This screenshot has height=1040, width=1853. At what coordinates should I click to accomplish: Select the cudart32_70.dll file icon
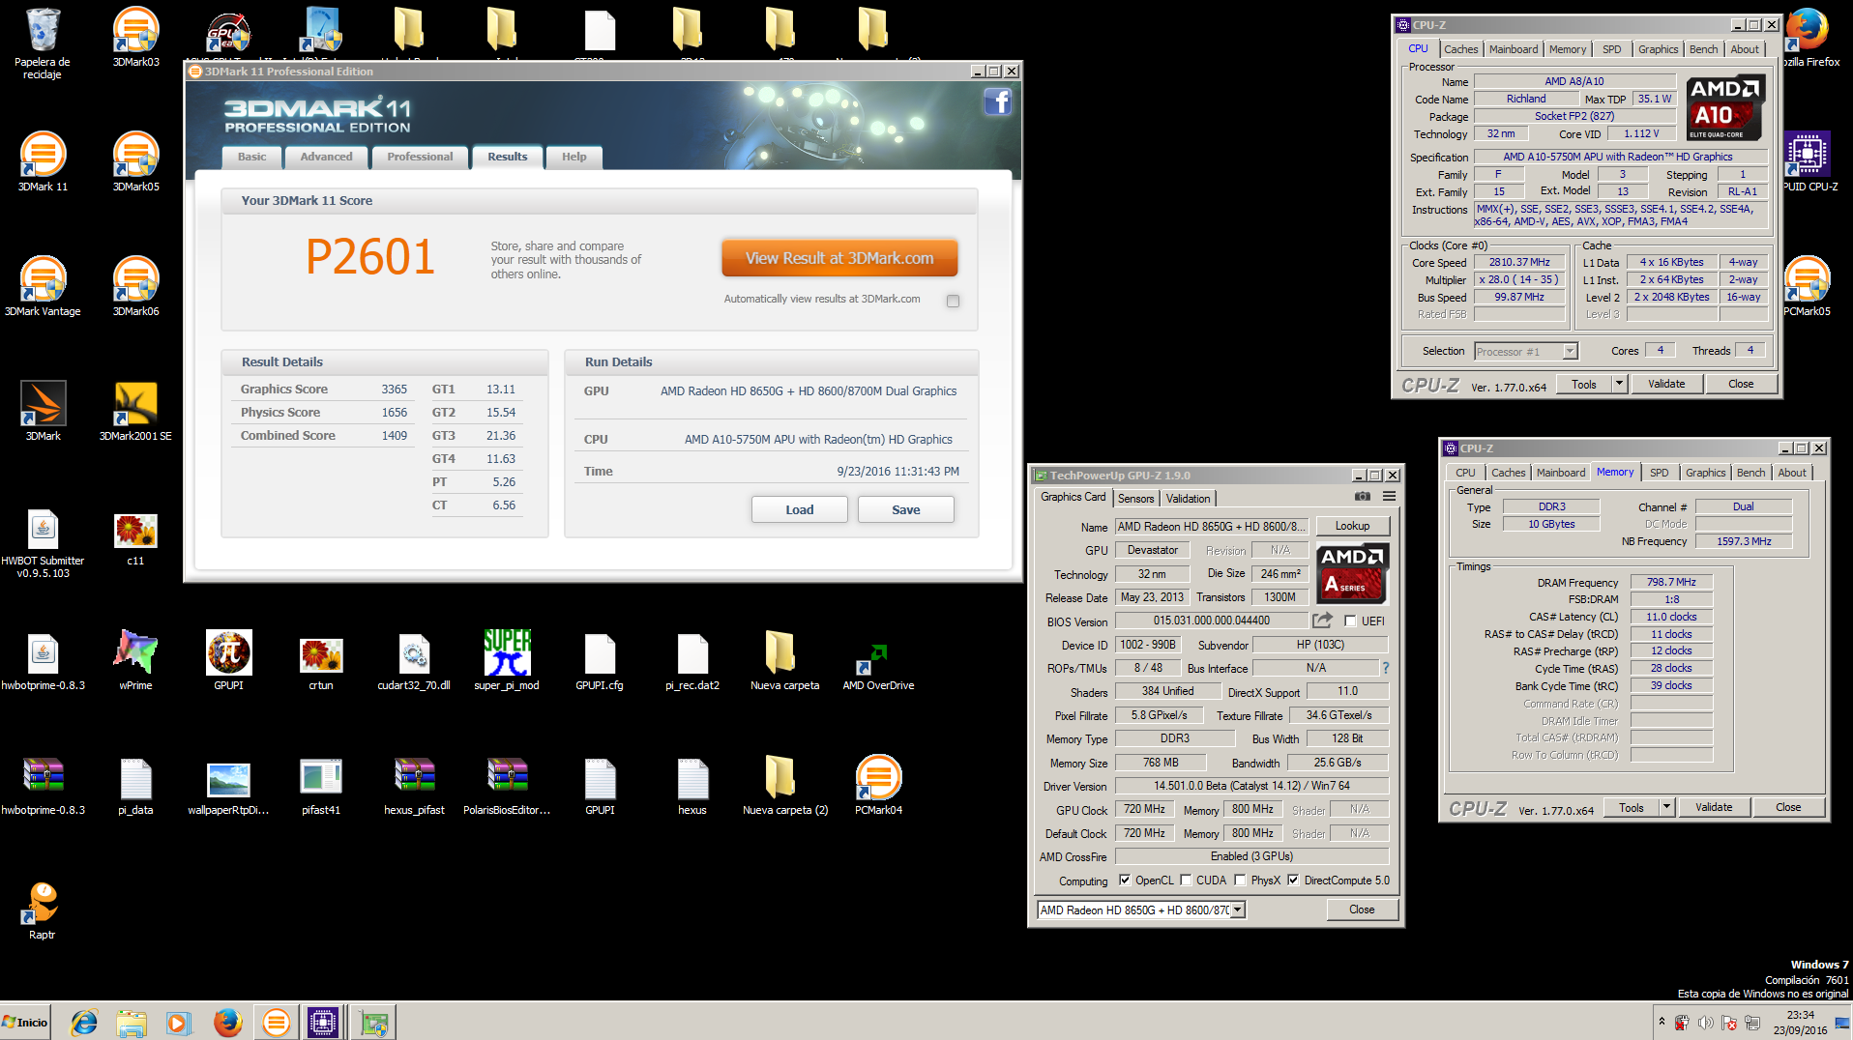click(414, 660)
